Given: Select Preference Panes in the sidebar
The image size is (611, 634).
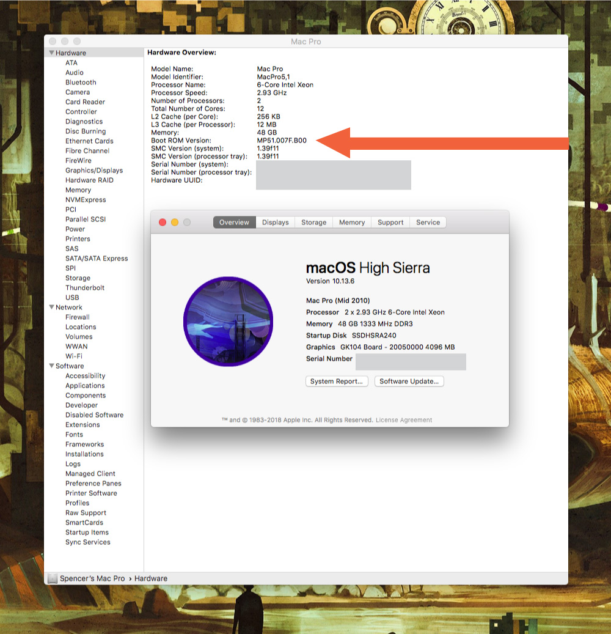Looking at the screenshot, I should point(93,484).
